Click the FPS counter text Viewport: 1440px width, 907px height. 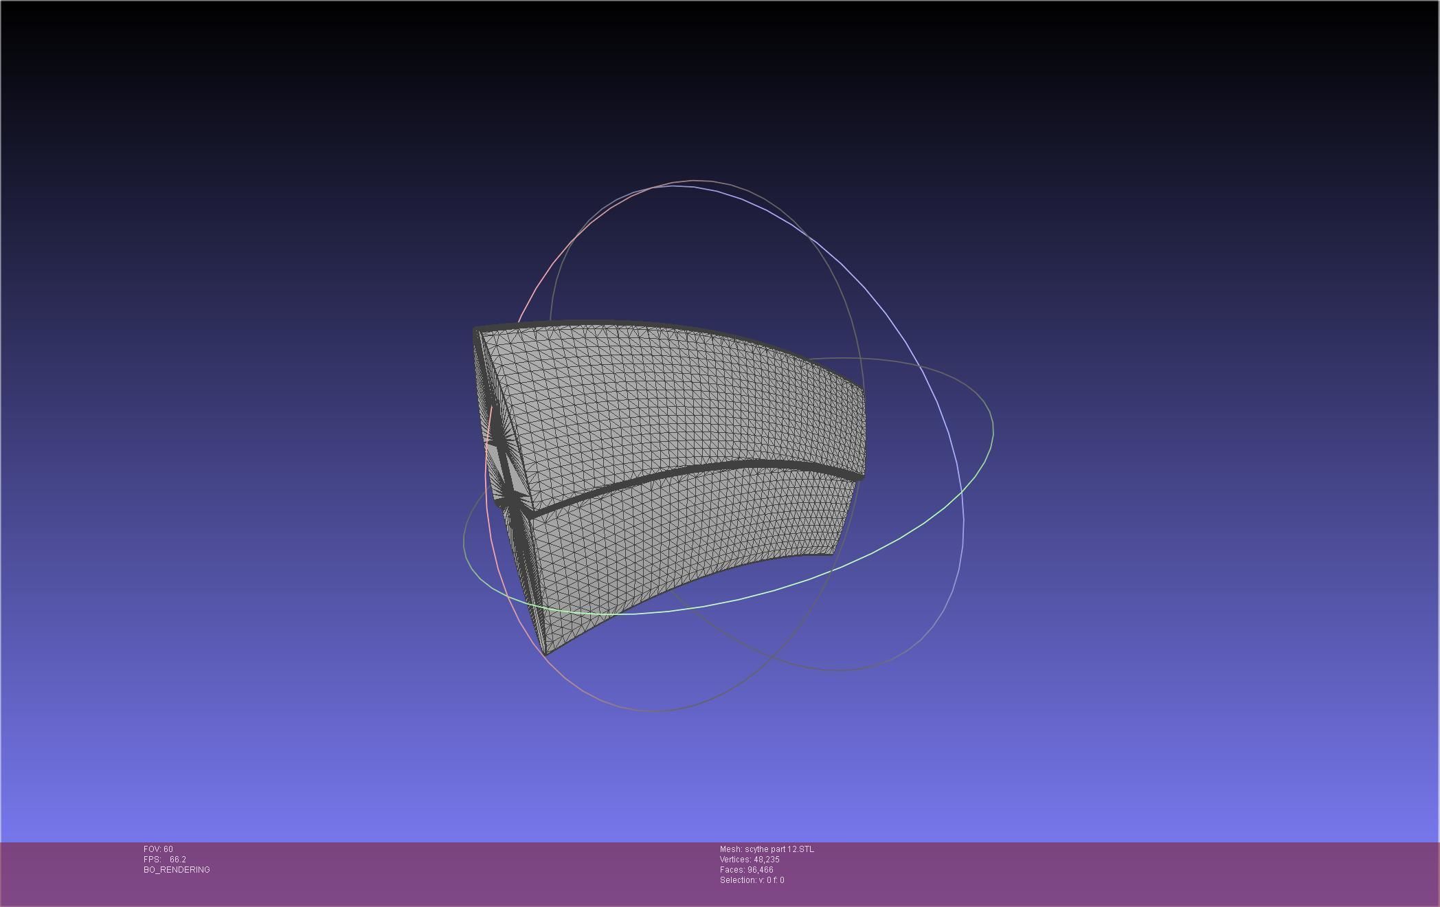coord(165,860)
